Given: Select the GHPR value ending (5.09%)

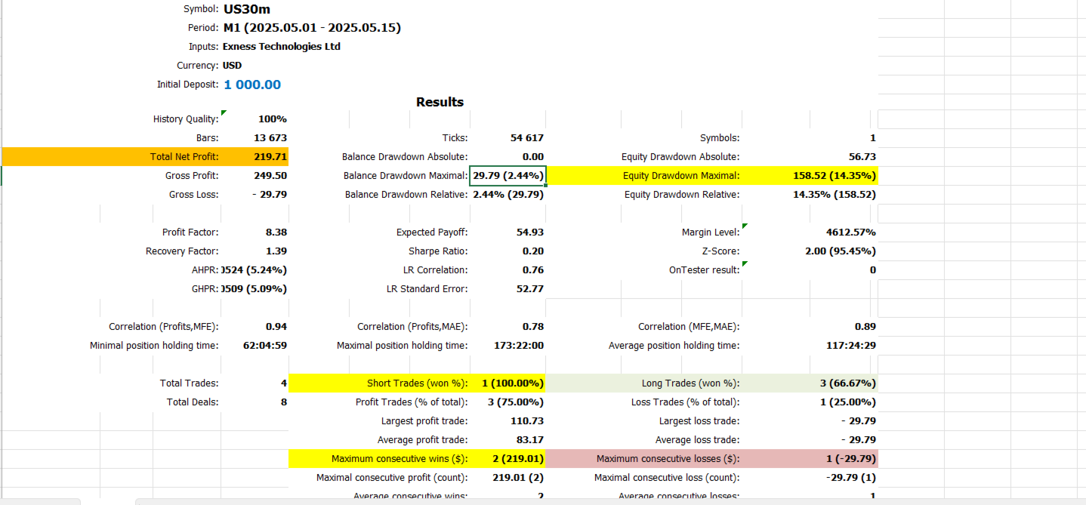Looking at the screenshot, I should 255,289.
